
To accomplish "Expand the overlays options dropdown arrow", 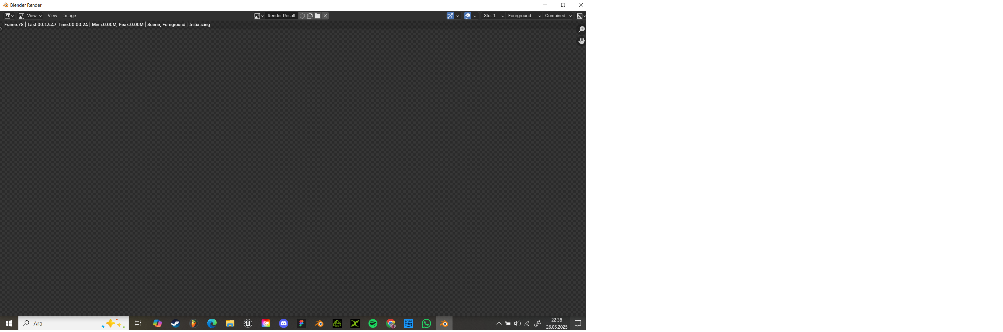I will coord(475,16).
